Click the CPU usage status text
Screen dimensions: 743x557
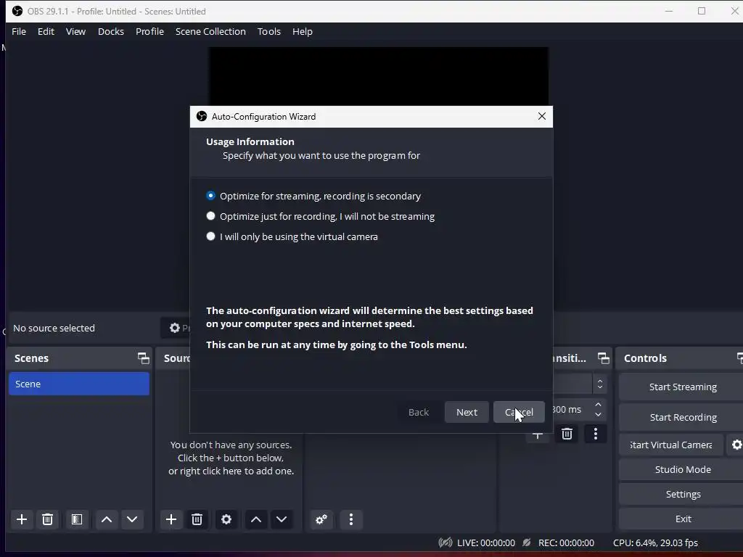[x=655, y=542]
